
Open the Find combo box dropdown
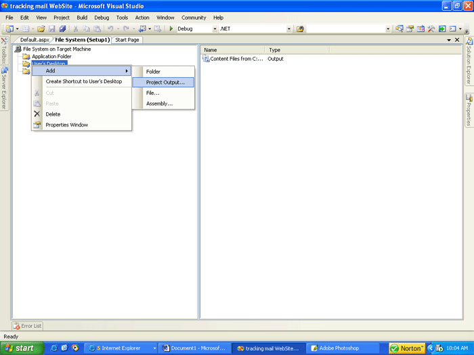[388, 29]
